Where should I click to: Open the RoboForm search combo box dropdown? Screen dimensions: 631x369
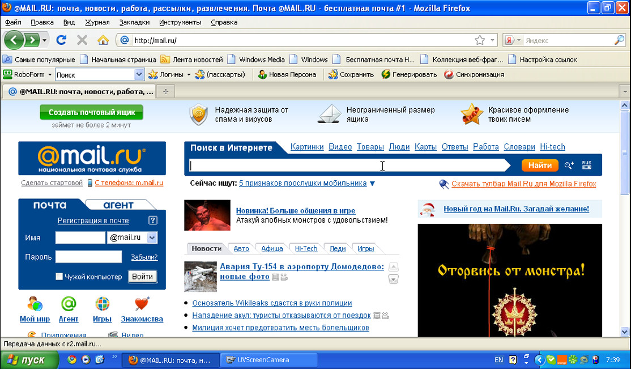[139, 74]
